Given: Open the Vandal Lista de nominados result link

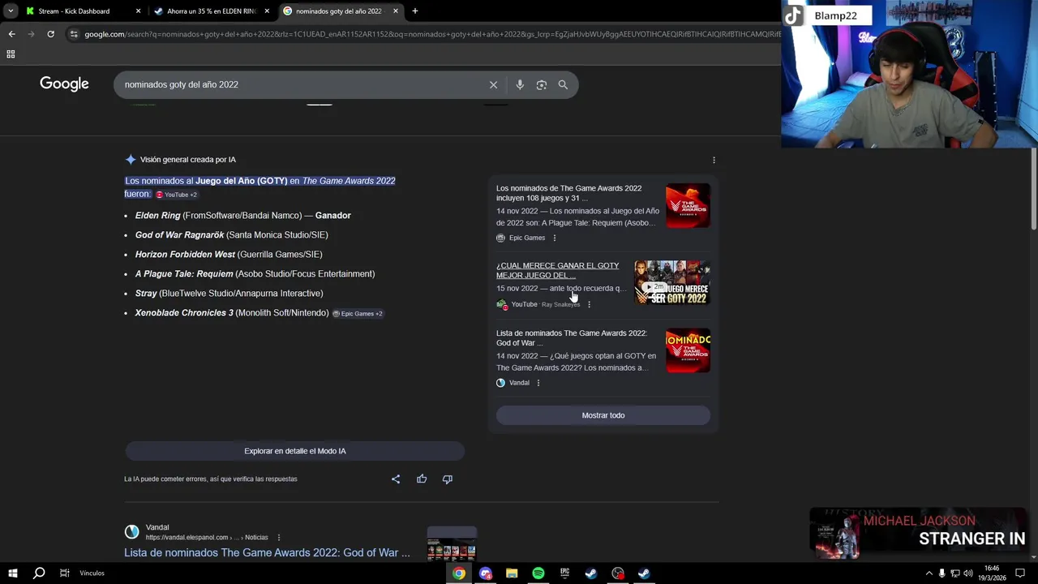Looking at the screenshot, I should (267, 552).
